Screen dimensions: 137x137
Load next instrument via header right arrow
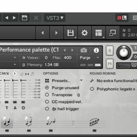pos(72,50)
